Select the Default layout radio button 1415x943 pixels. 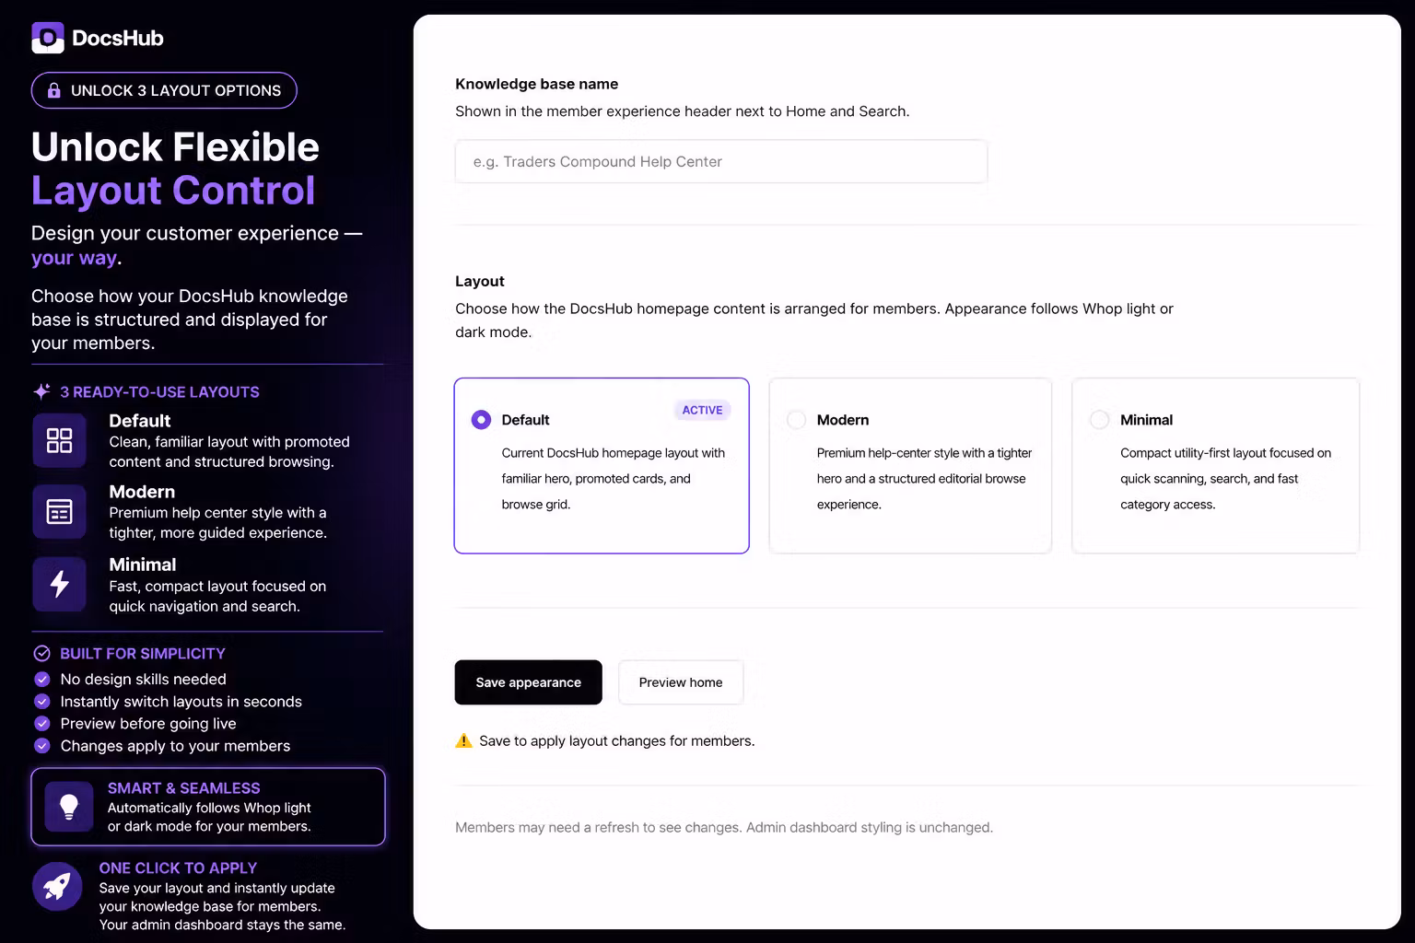(x=481, y=420)
